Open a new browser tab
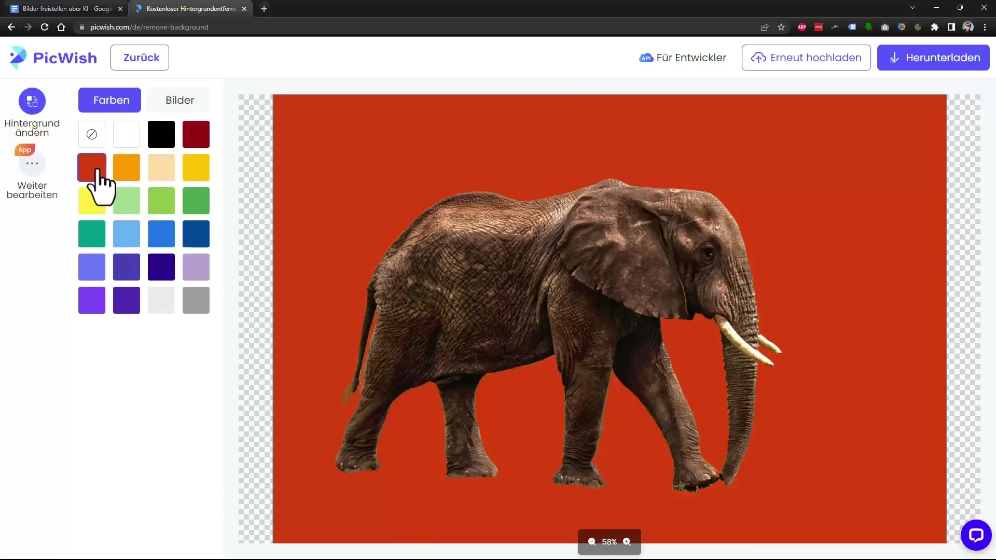996x560 pixels. pyautogui.click(x=264, y=9)
